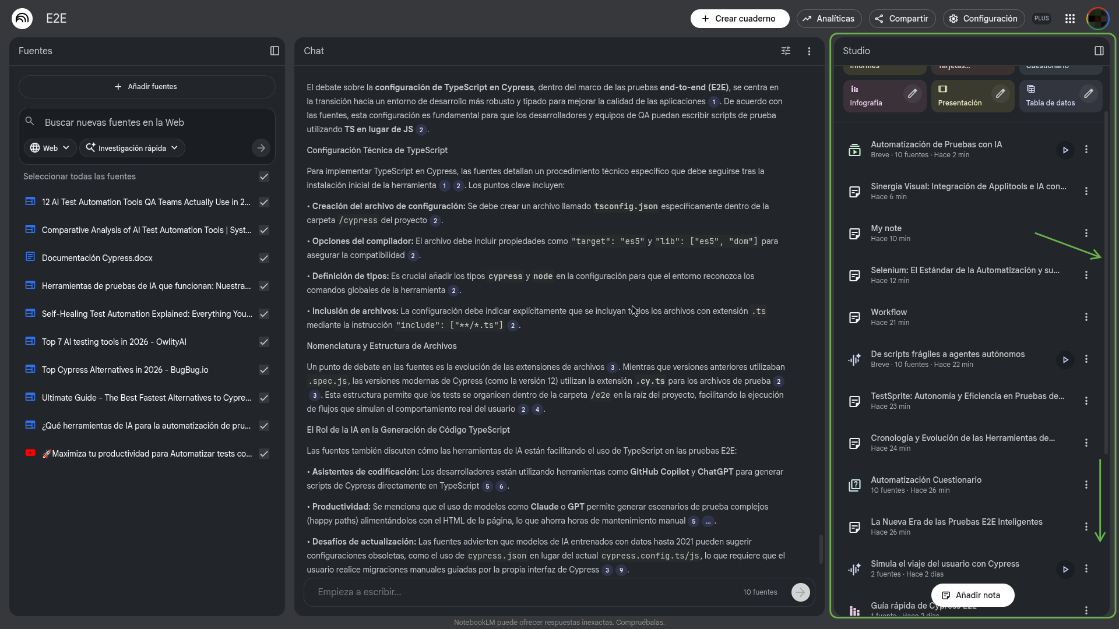Screen dimensions: 1119x629
Task: Open options for Automatización de Pruebas con IA
Action: pyautogui.click(x=1086, y=150)
